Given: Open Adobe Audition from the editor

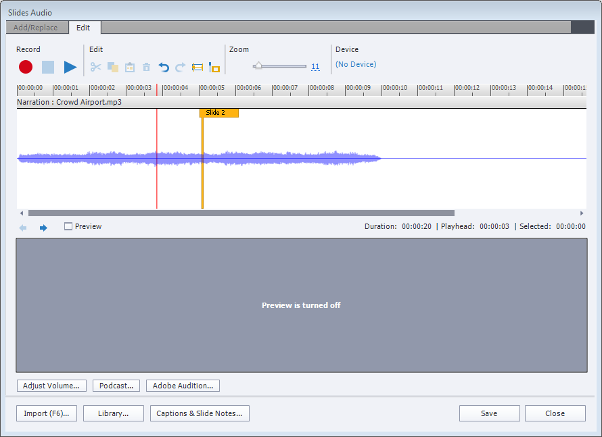Looking at the screenshot, I should pyautogui.click(x=183, y=386).
